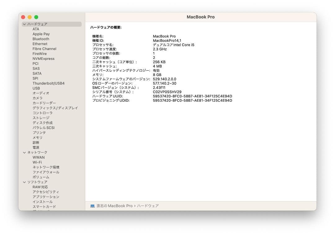Collapse the ネットワーク section chevron
The height and width of the screenshot is (235, 335).
(25, 153)
